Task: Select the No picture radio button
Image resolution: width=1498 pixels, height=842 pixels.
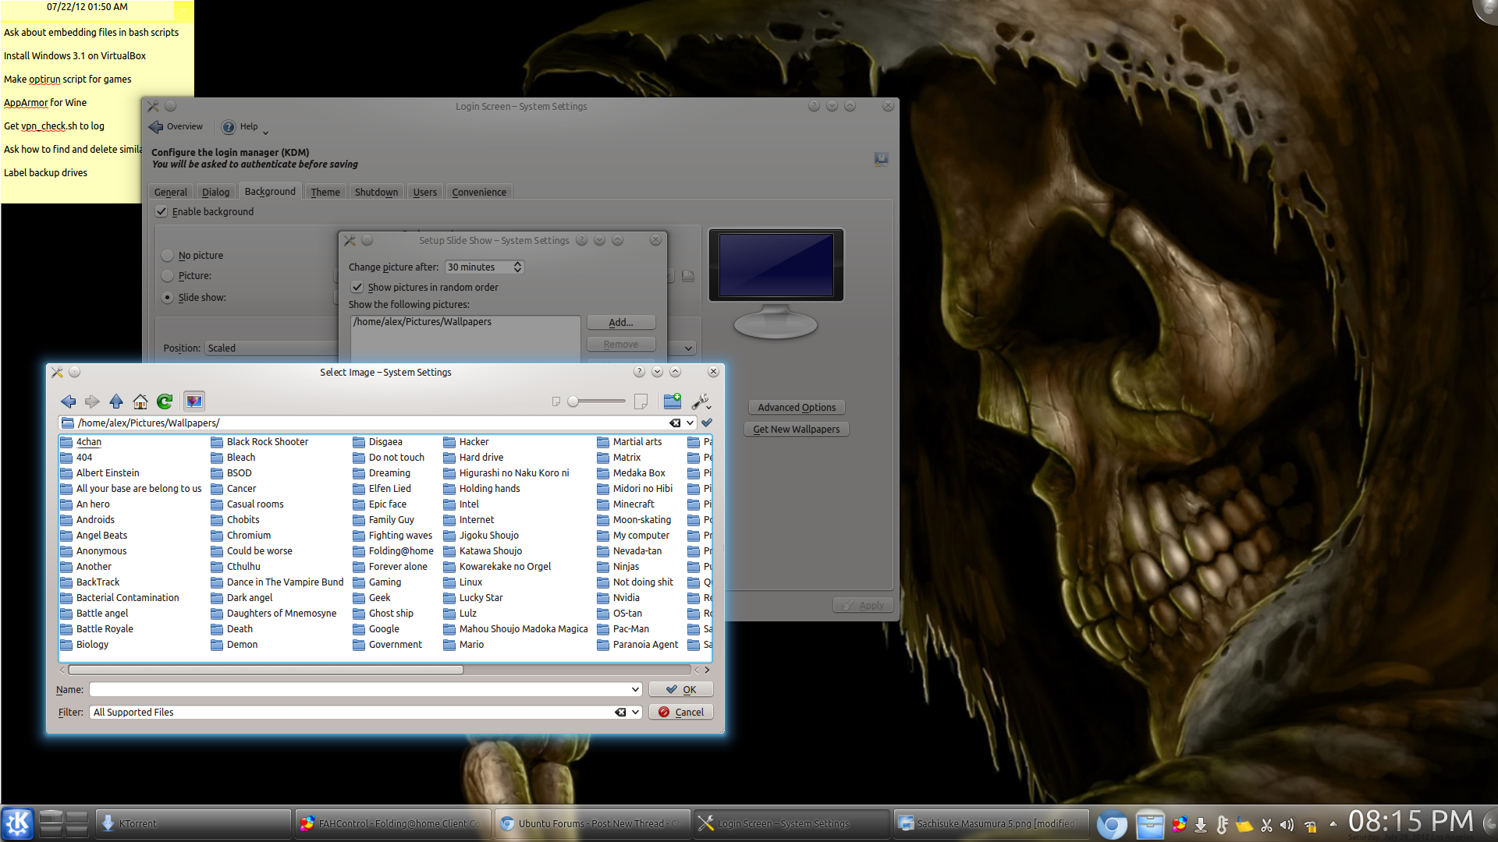Action: [x=168, y=255]
